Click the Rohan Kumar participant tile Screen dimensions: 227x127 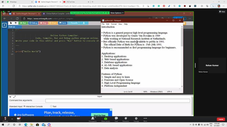tap(212, 65)
